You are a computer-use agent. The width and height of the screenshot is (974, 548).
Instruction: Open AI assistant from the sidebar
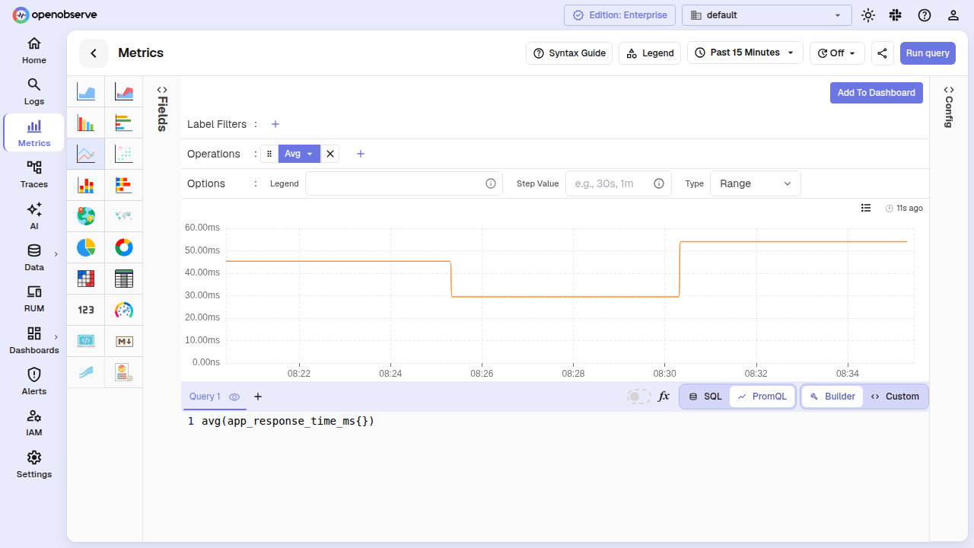(x=33, y=216)
